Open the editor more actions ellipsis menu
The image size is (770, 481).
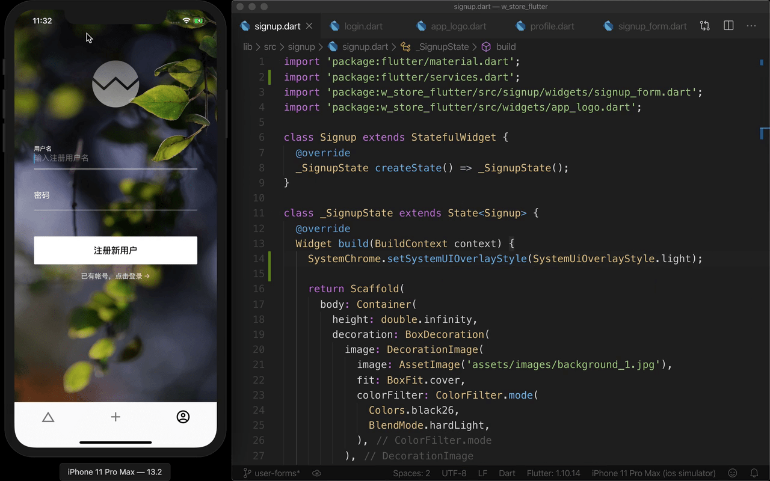click(x=751, y=26)
